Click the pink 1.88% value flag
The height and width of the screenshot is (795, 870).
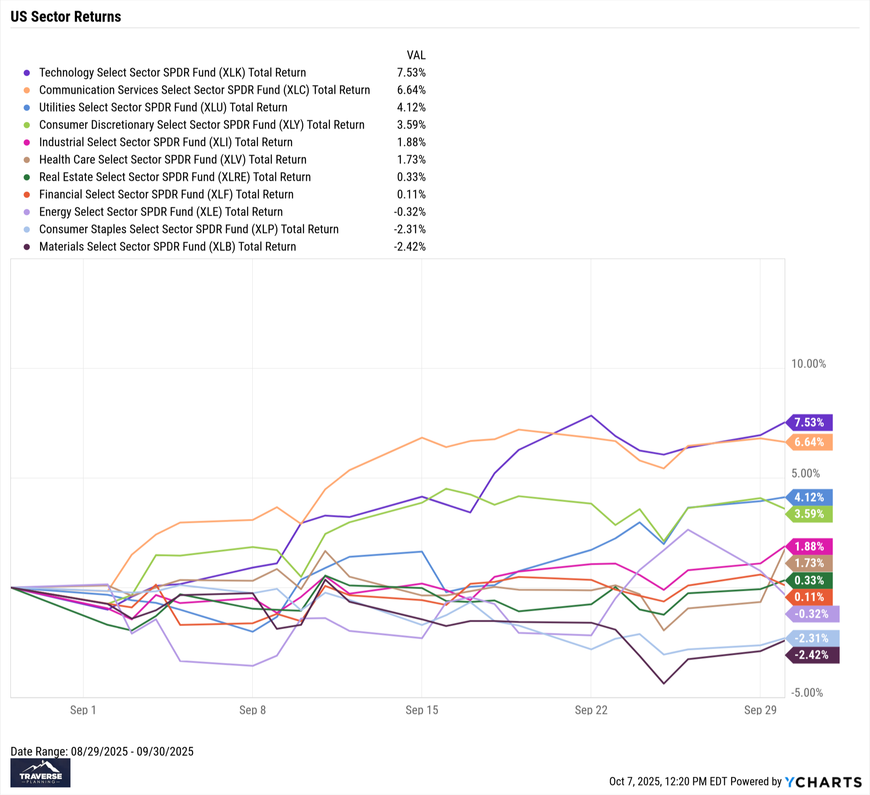point(810,546)
